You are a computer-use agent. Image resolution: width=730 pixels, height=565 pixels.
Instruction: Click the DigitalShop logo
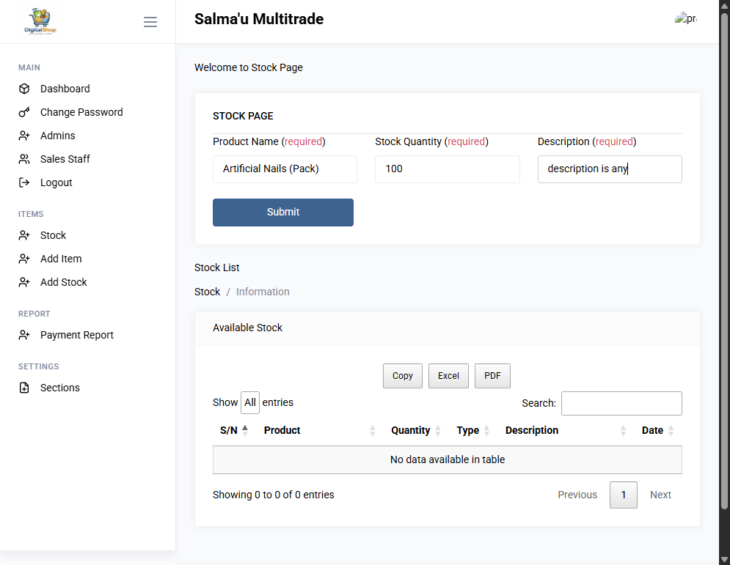click(40, 21)
